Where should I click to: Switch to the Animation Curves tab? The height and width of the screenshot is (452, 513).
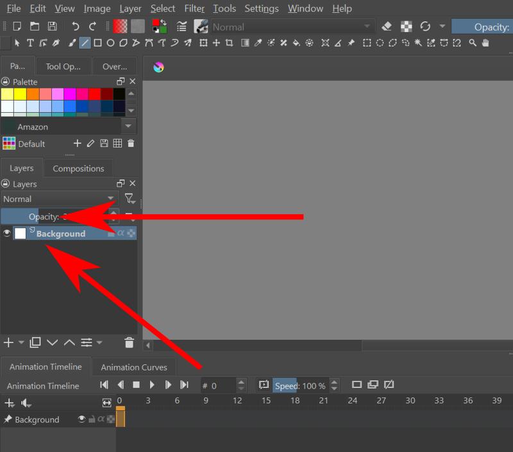[134, 367]
